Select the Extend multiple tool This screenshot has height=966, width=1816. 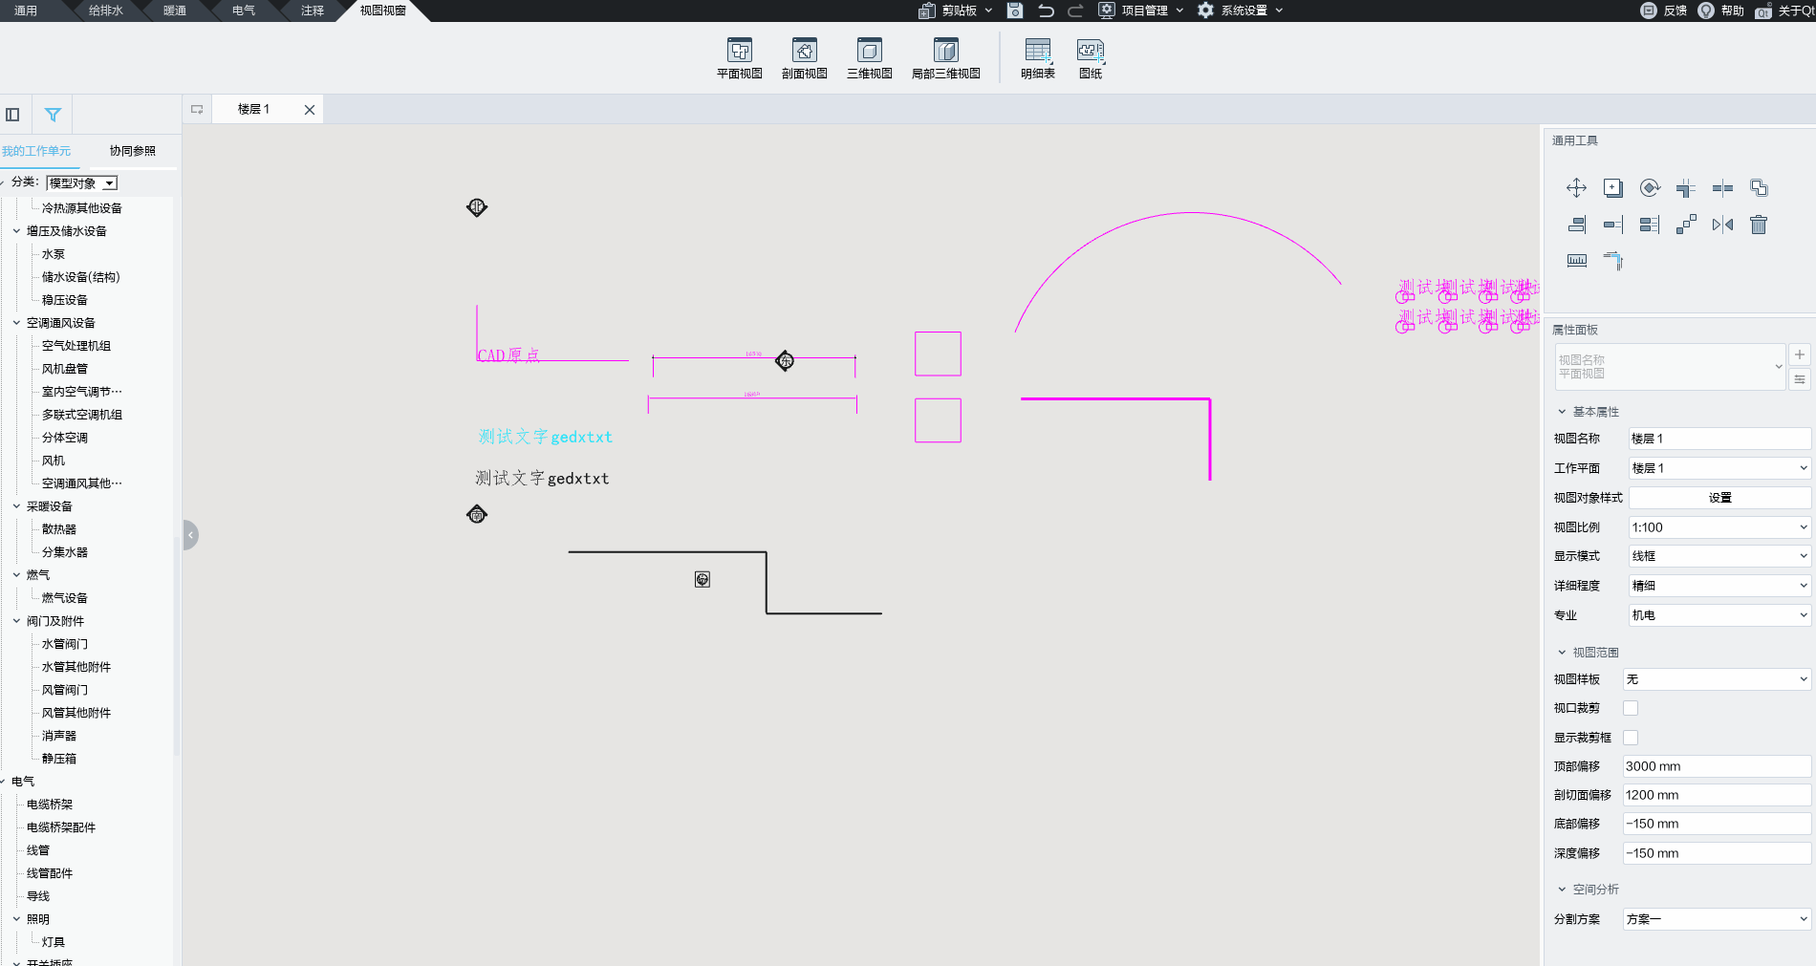(x=1650, y=225)
